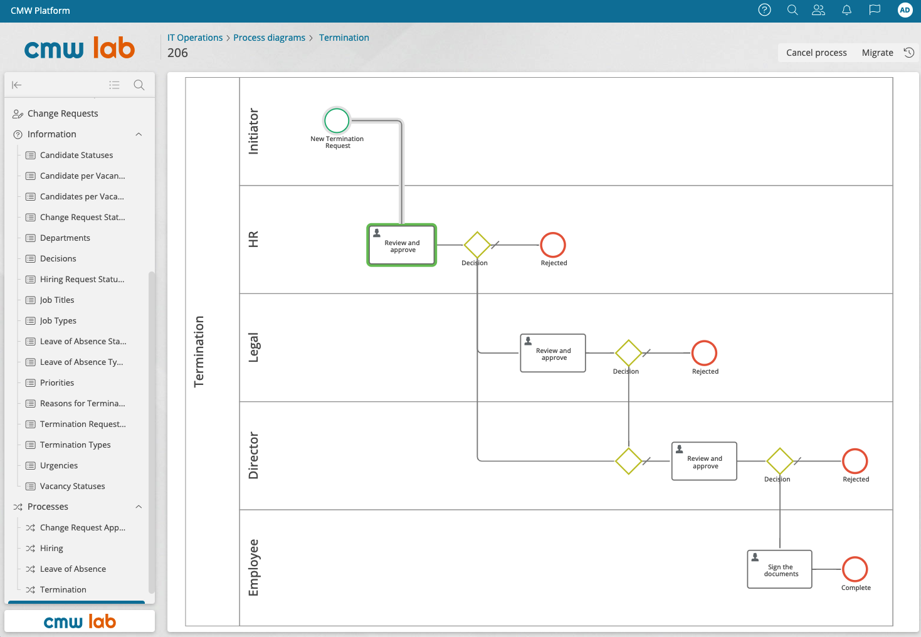This screenshot has width=921, height=637.
Task: Click the cmw lab logo at sidebar bottom
Action: point(80,621)
